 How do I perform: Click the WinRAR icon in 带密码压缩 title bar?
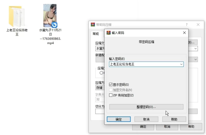93,24
